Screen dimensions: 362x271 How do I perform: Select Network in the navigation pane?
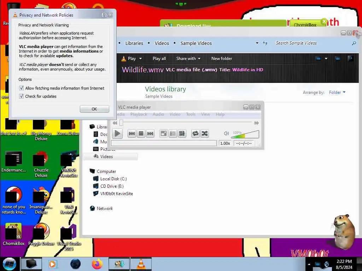(x=105, y=208)
